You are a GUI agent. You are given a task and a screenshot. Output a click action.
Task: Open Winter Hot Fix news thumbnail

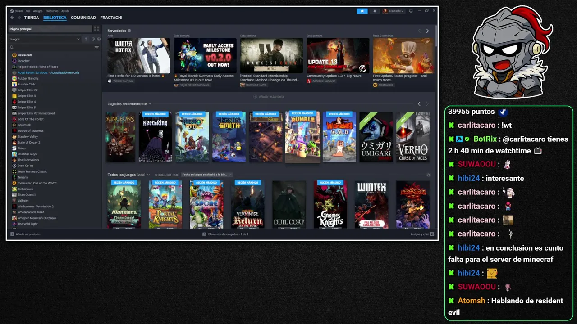coord(139,55)
